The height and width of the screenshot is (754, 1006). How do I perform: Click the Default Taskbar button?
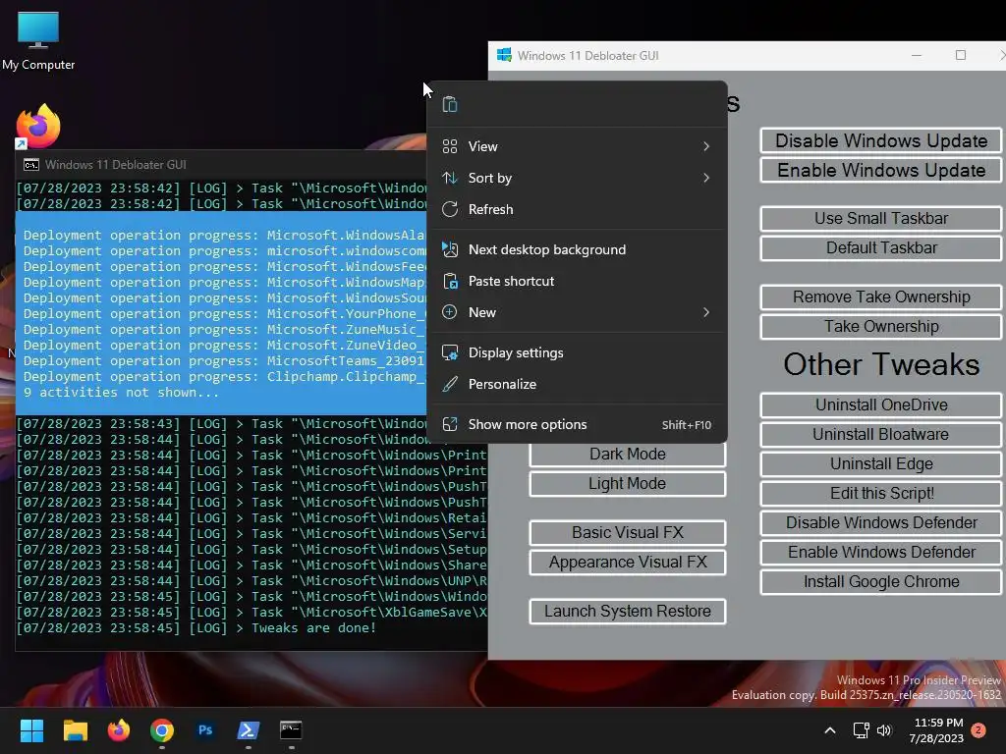(x=881, y=248)
